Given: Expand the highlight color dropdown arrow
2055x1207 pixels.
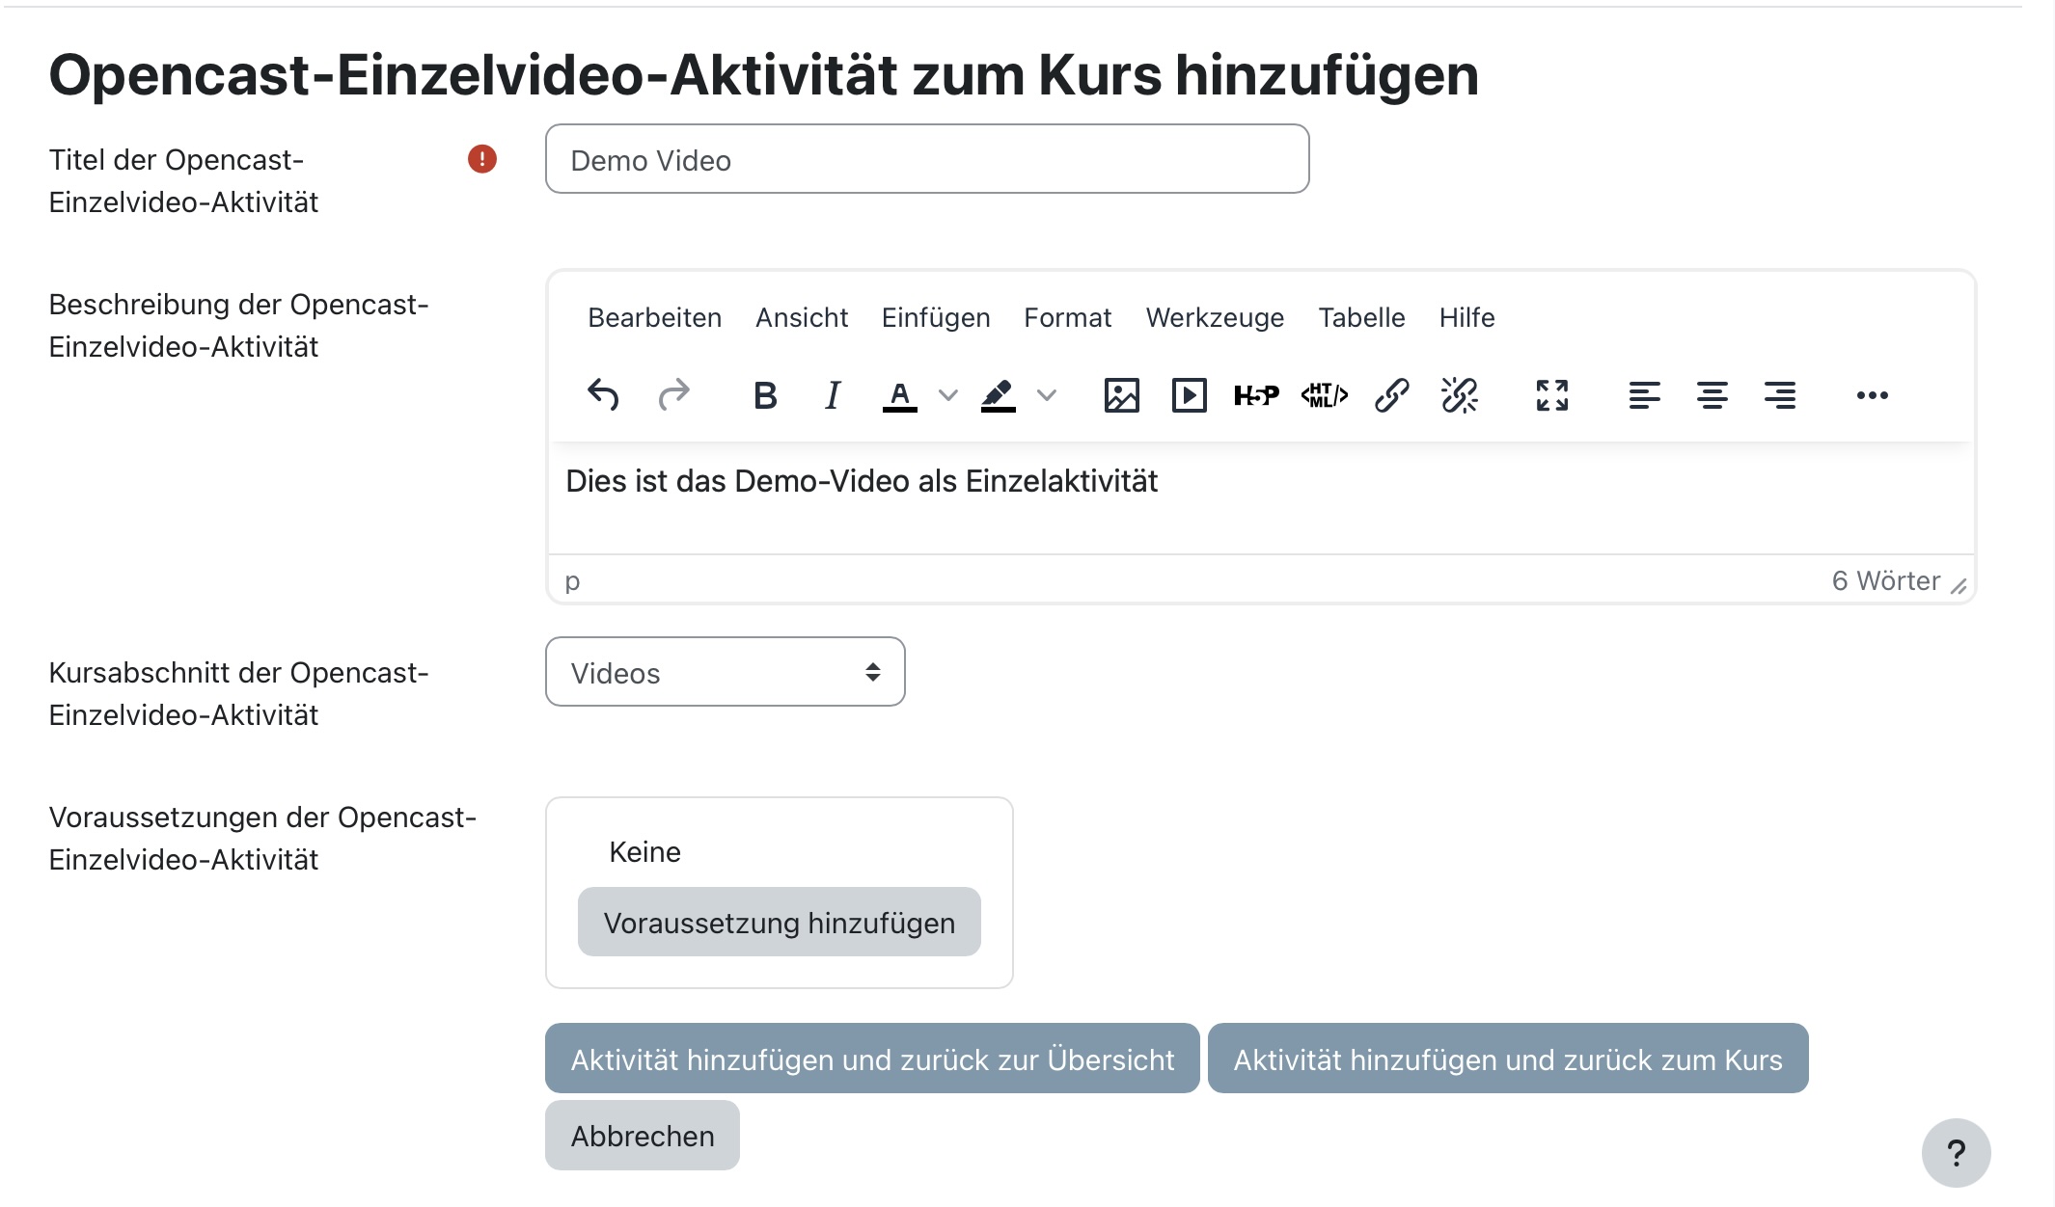Looking at the screenshot, I should tap(1047, 395).
